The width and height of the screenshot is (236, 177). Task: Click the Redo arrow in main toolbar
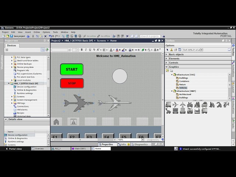(56, 36)
